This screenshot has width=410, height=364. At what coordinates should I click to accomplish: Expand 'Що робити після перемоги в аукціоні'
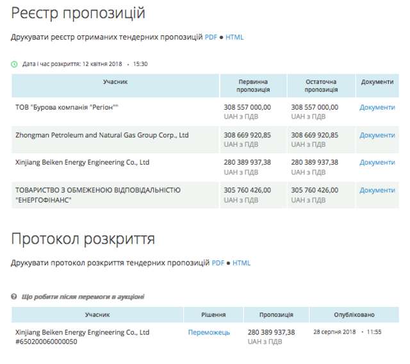point(83,297)
